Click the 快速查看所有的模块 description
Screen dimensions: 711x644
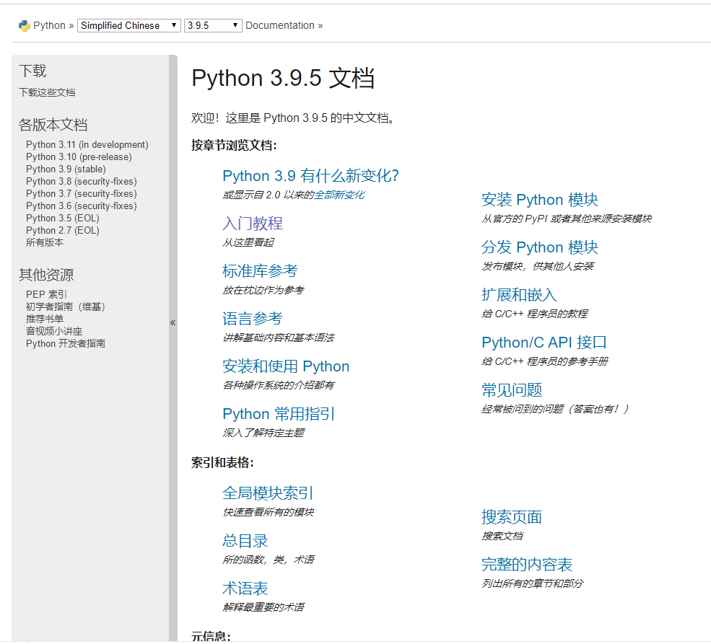tap(268, 512)
